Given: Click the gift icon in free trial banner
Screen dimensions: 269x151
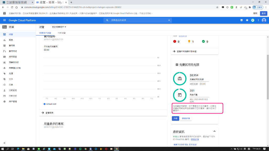Looking at the screenshot, I should [4, 13].
